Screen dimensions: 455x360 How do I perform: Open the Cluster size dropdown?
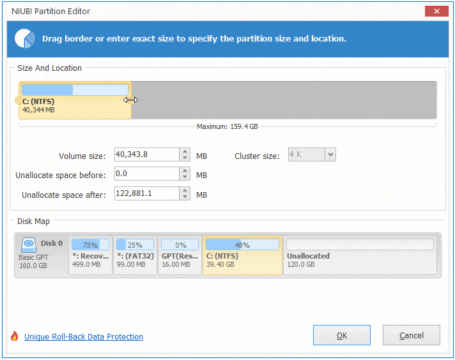[330, 154]
